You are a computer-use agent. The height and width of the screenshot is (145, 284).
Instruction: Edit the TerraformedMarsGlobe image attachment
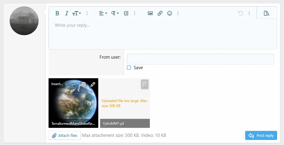pos(93,85)
